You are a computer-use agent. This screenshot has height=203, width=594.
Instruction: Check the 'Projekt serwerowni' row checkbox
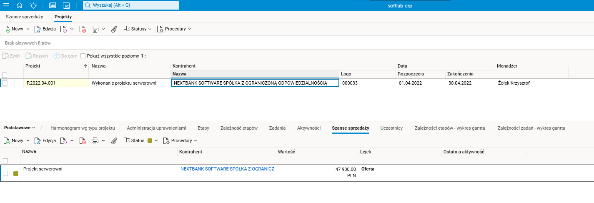coord(5,173)
